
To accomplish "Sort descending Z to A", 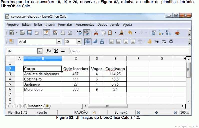I will click(168, 33).
